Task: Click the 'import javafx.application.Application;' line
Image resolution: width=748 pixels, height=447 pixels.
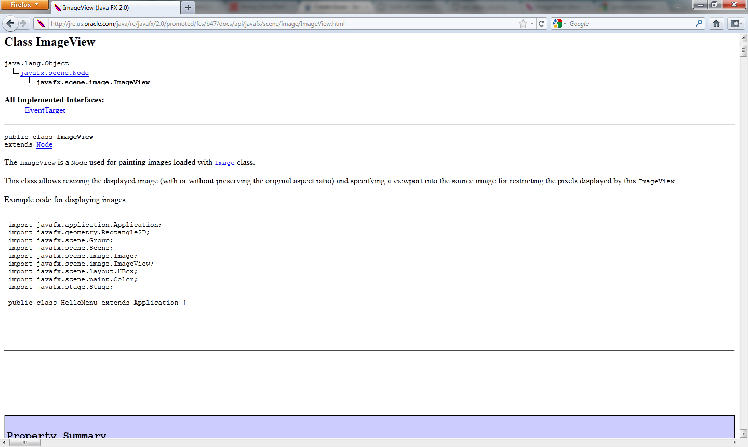Action: click(x=85, y=225)
